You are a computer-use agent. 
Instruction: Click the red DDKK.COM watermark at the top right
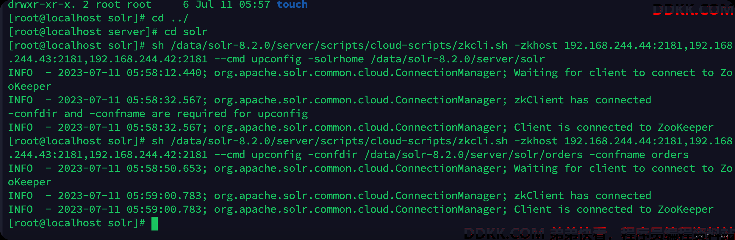(x=693, y=10)
